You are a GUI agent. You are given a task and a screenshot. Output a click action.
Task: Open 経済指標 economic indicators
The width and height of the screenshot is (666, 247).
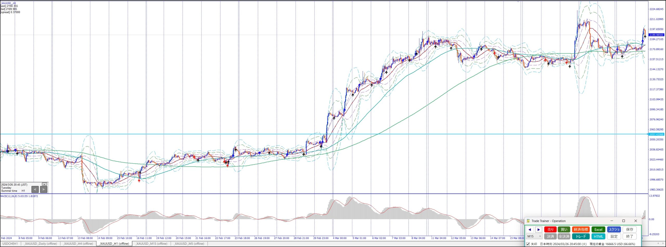pyautogui.click(x=581, y=230)
